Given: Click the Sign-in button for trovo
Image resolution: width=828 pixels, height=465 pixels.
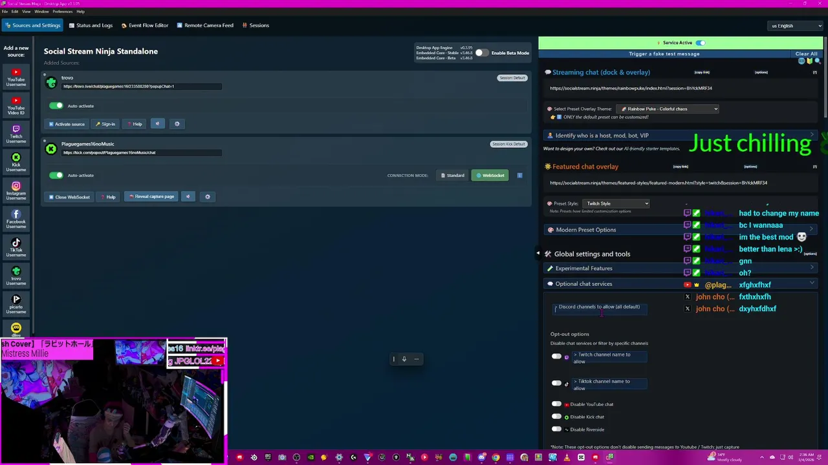Looking at the screenshot, I should (105, 124).
